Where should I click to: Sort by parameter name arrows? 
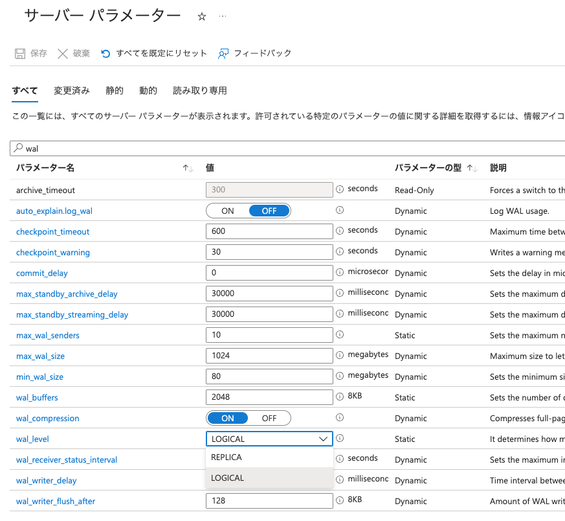tap(188, 168)
